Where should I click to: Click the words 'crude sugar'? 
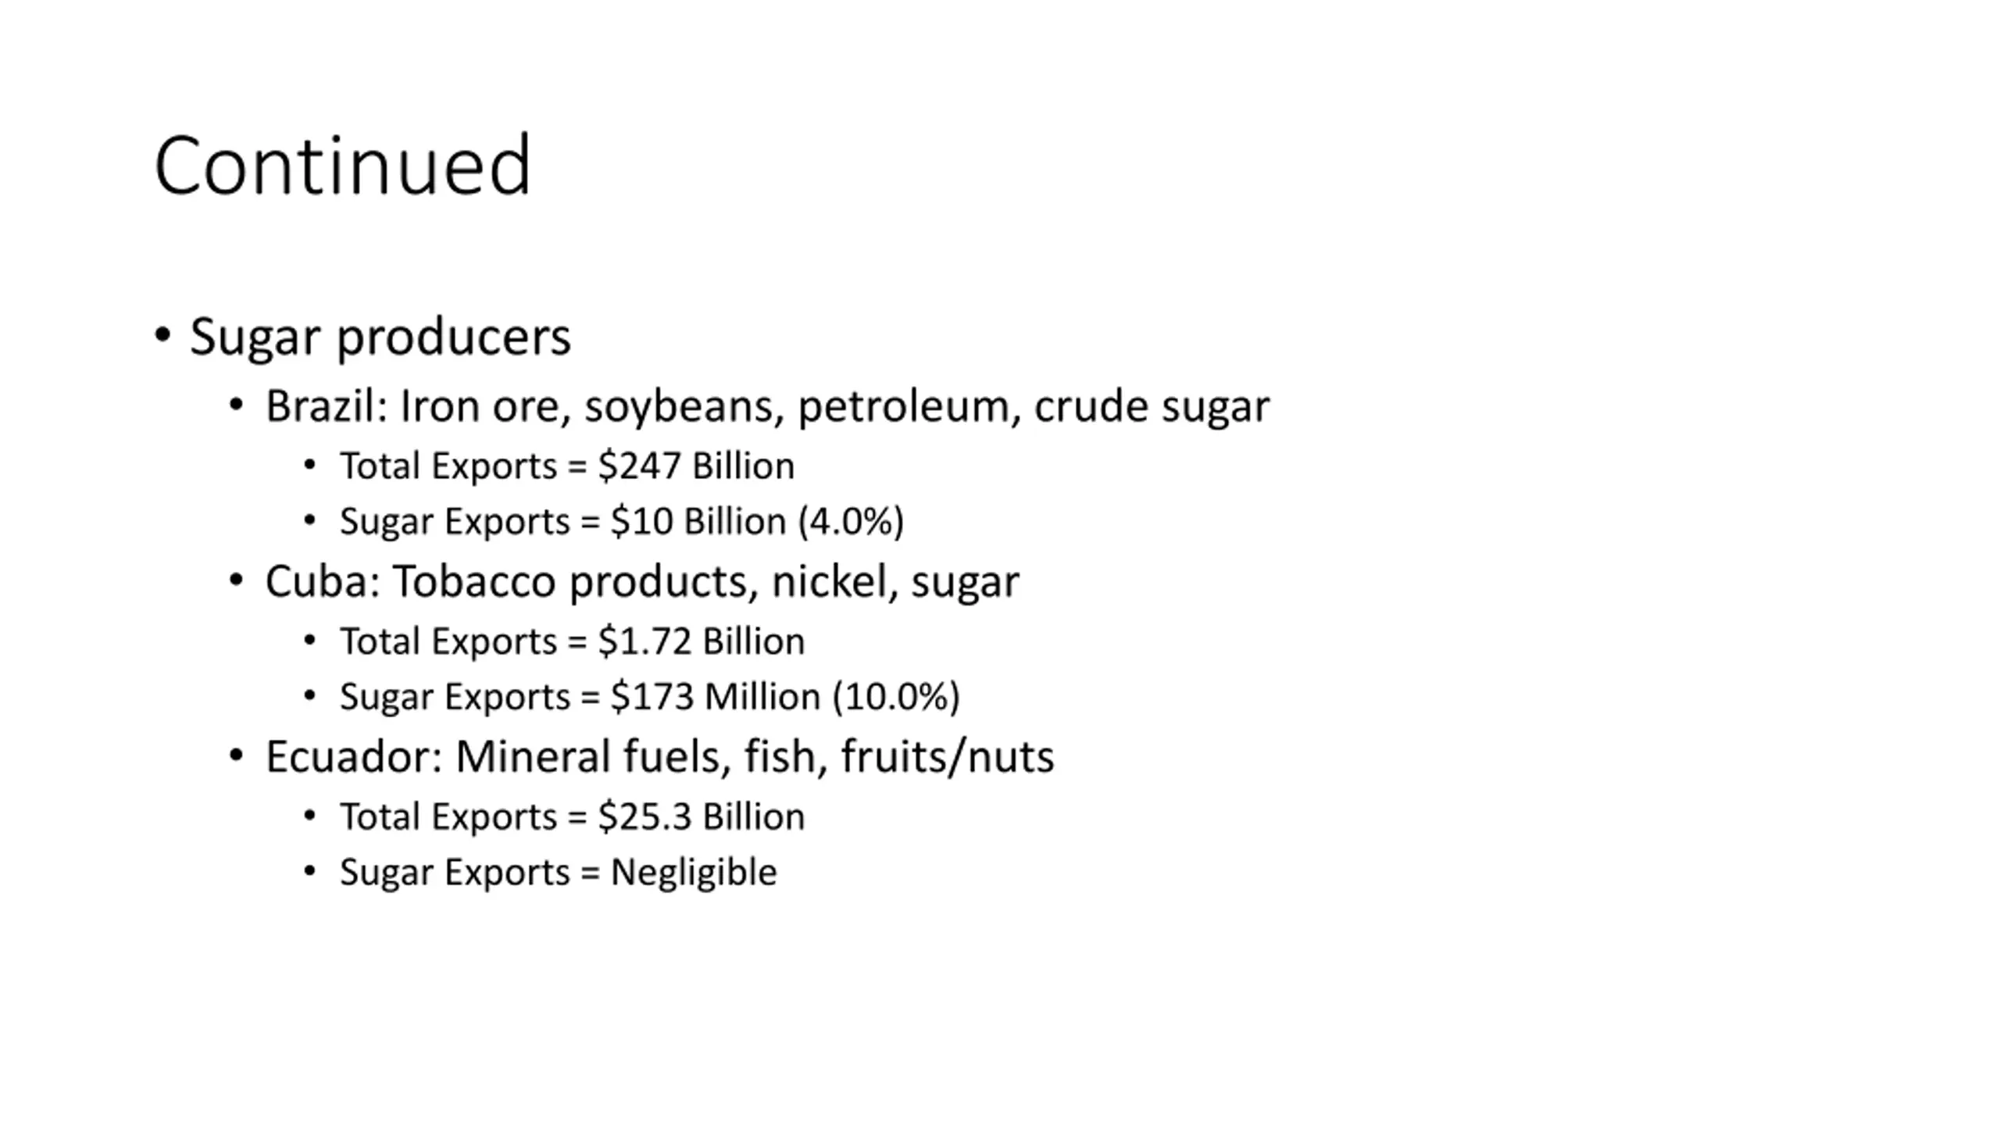1152,407
